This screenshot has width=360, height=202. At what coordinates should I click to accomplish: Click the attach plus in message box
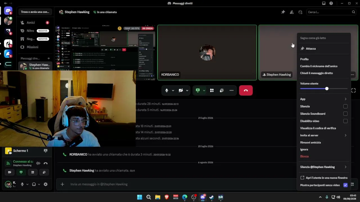[x=62, y=184]
